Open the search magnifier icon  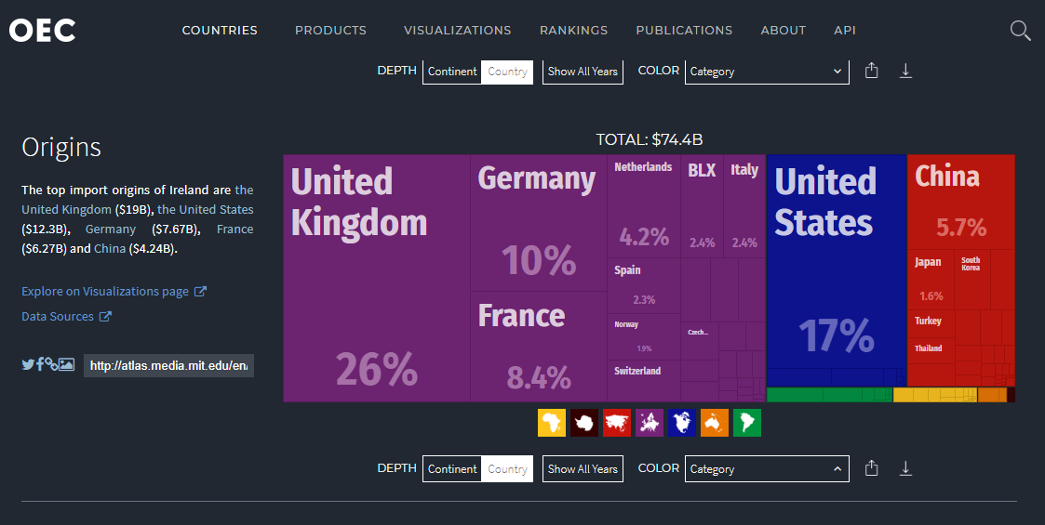pyautogui.click(x=1020, y=30)
